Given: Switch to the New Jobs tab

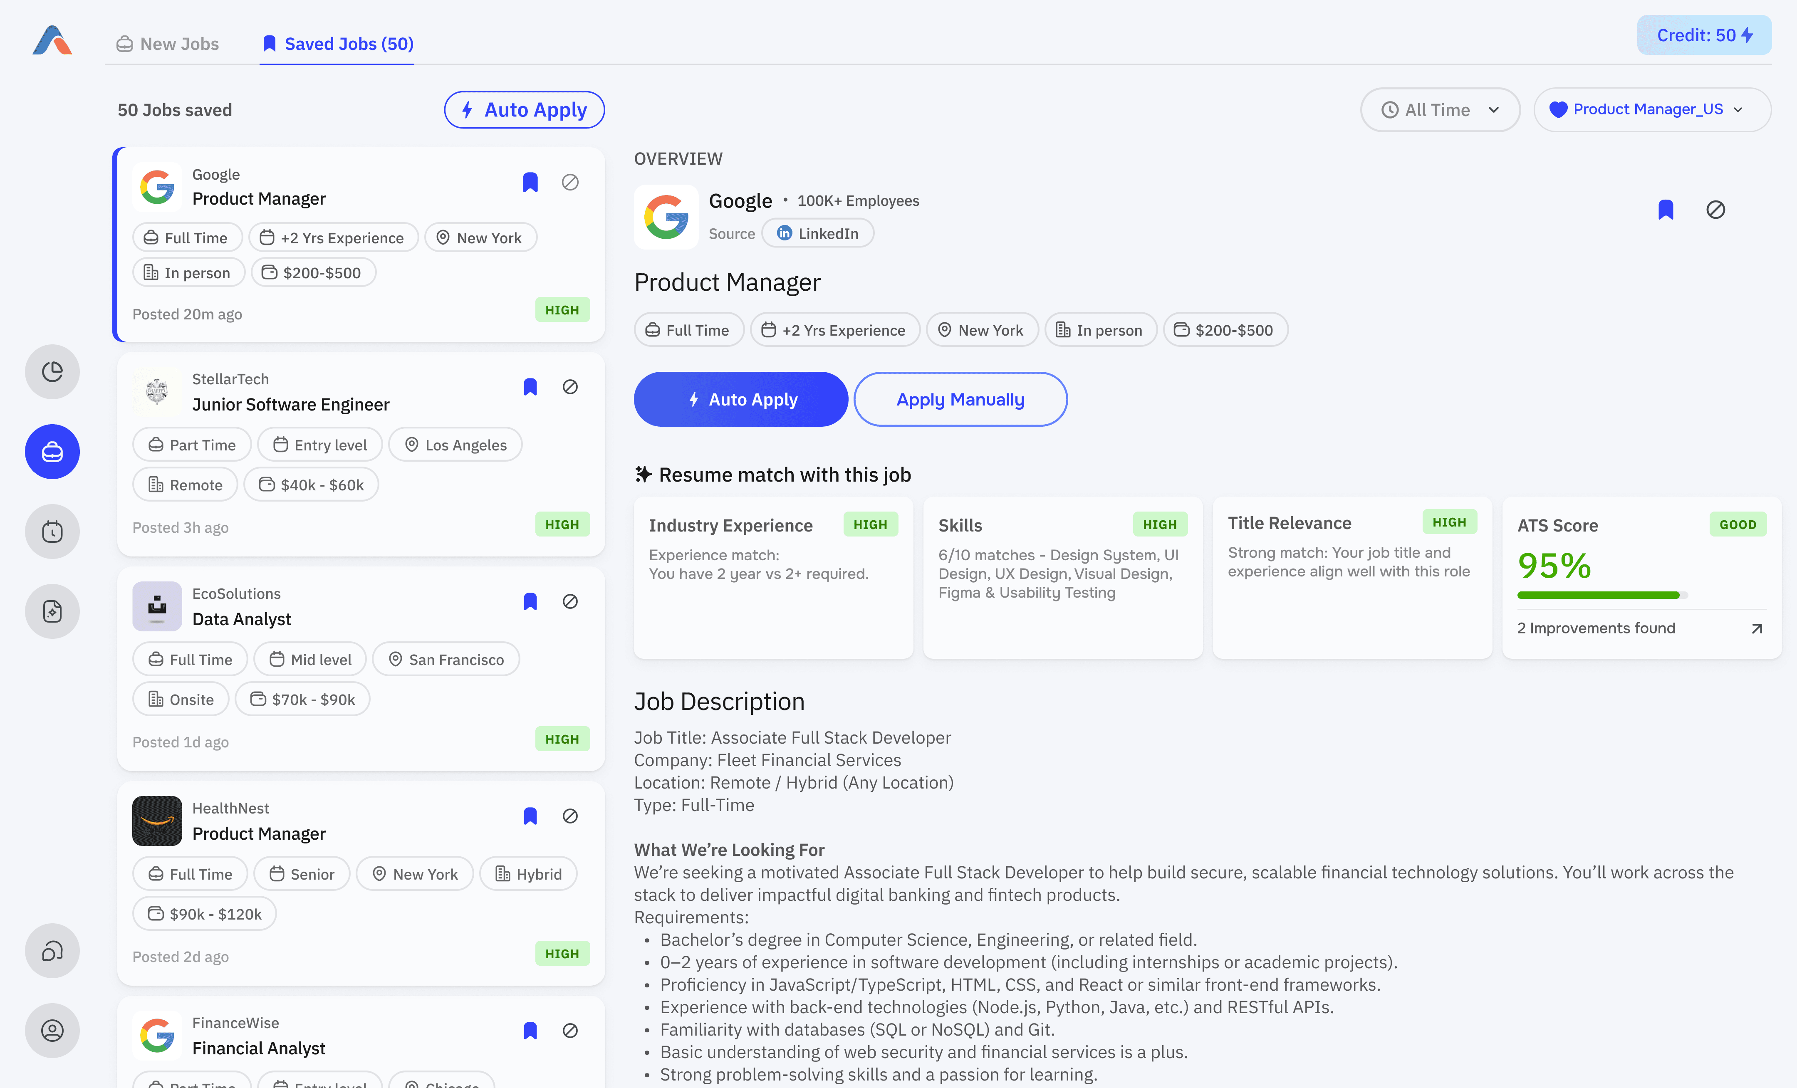Looking at the screenshot, I should click(168, 44).
